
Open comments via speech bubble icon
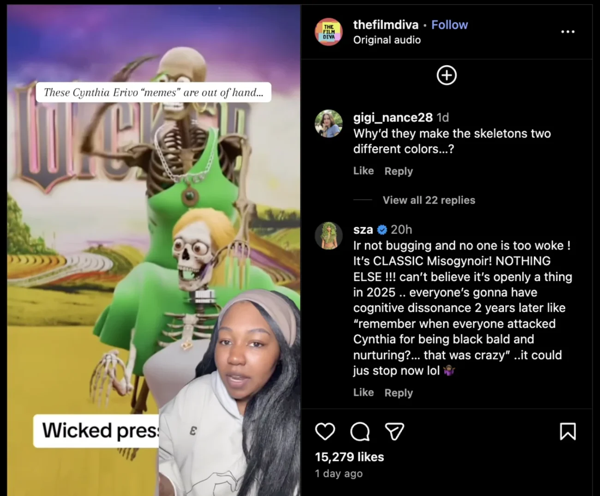(360, 431)
